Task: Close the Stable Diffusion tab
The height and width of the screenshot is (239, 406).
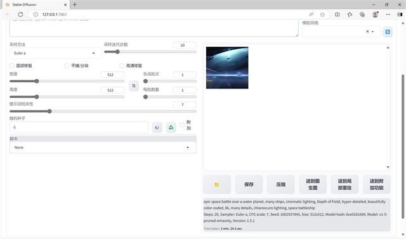Action: 65,4
